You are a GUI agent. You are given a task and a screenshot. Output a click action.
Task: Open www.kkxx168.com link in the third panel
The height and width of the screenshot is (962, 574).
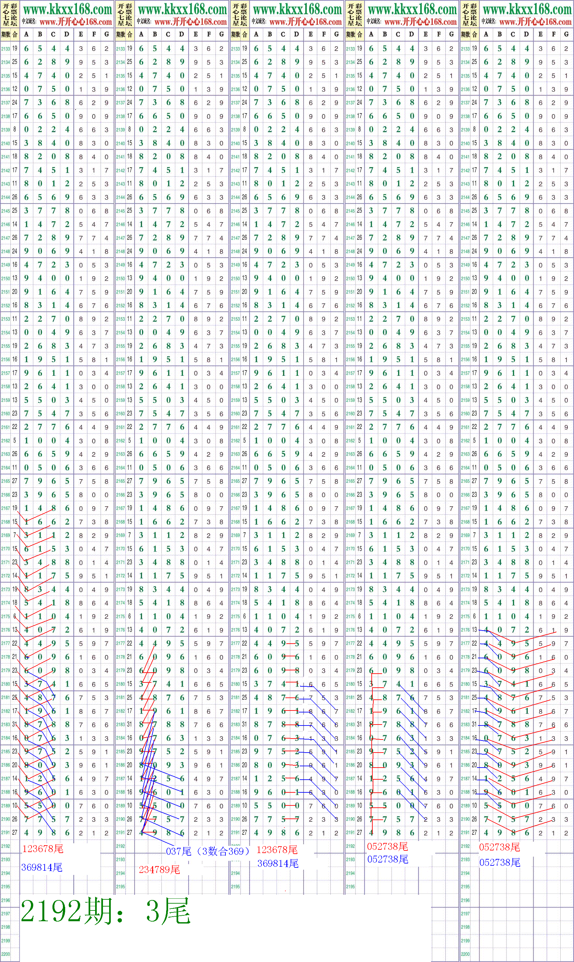[x=297, y=9]
